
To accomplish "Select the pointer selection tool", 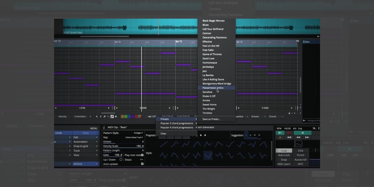I will (97, 116).
